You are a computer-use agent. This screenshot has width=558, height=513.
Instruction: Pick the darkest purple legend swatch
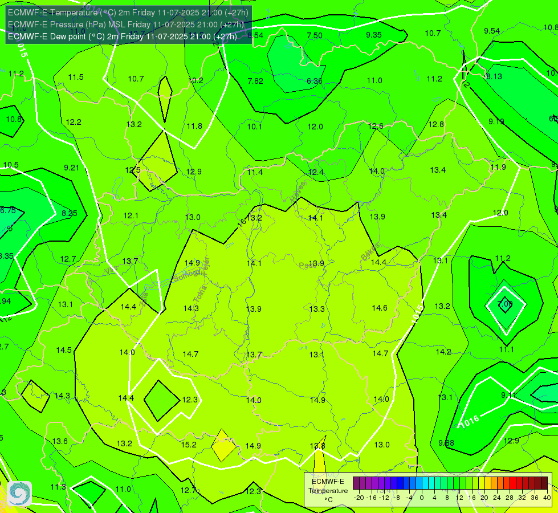pyautogui.click(x=356, y=483)
